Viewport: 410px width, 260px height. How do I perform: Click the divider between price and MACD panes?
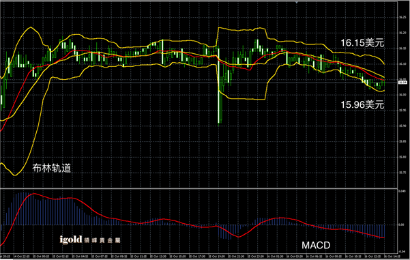click(x=199, y=188)
